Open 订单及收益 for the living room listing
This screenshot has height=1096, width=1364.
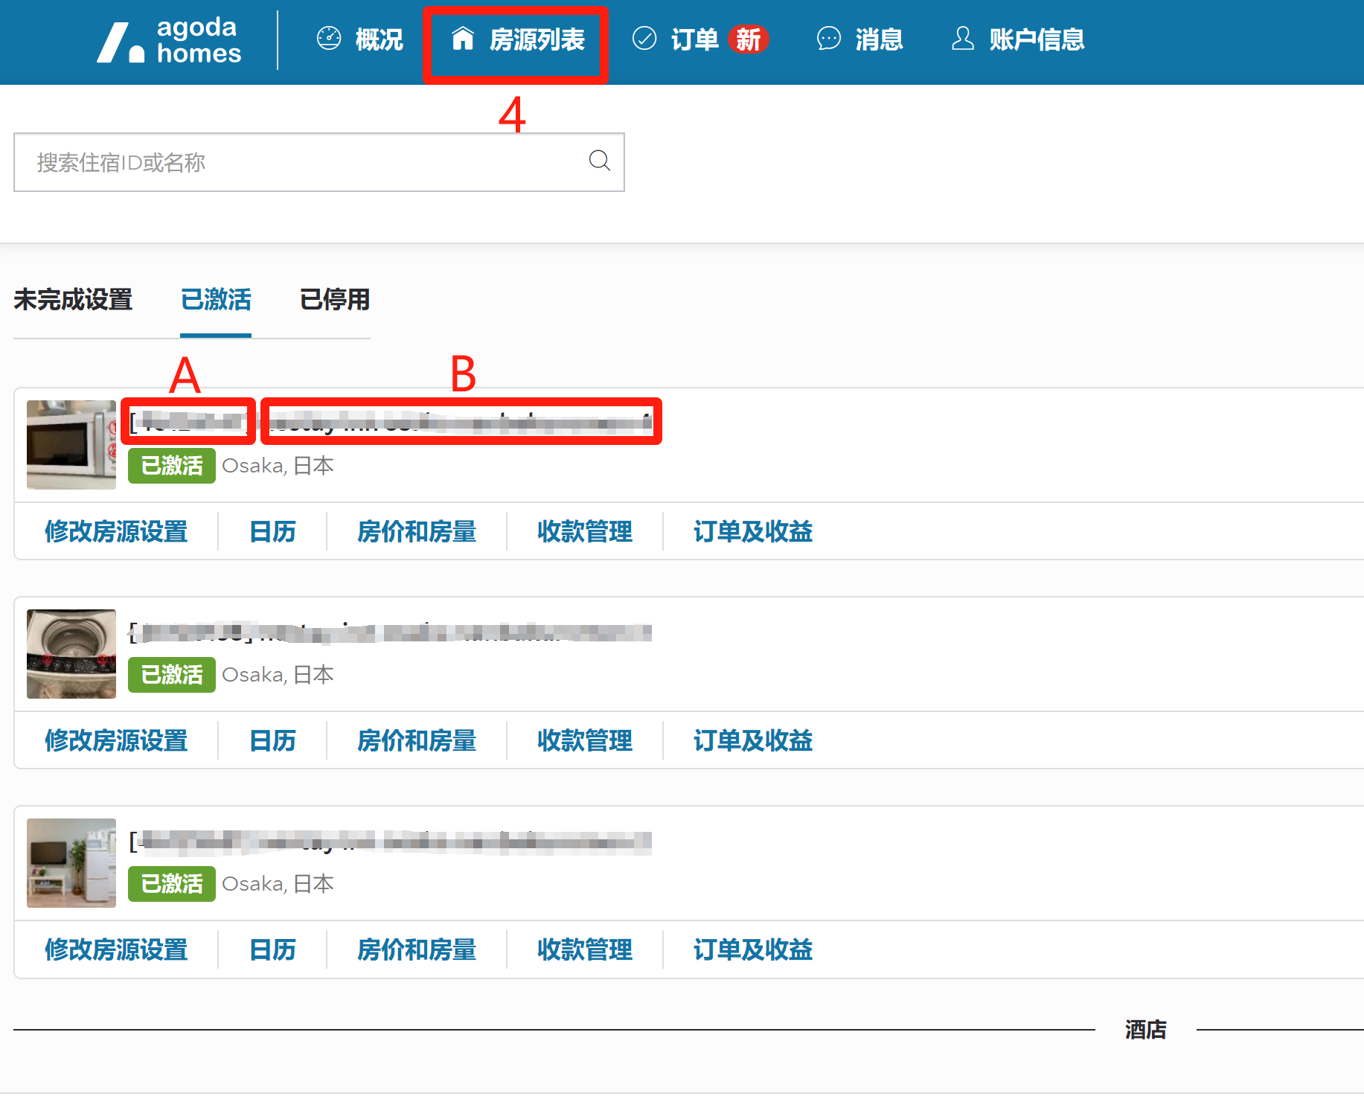[x=753, y=949]
